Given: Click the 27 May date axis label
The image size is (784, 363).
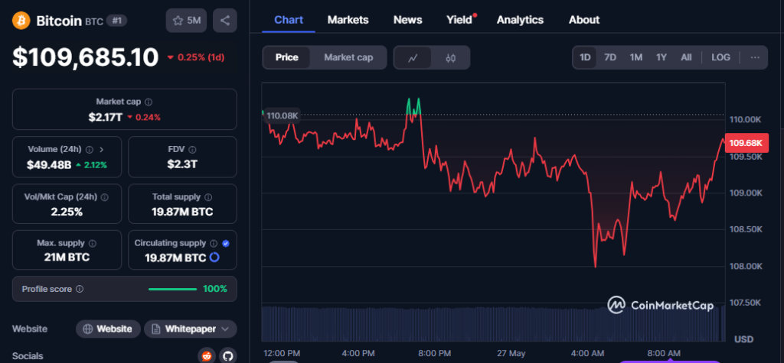Looking at the screenshot, I should (x=511, y=353).
